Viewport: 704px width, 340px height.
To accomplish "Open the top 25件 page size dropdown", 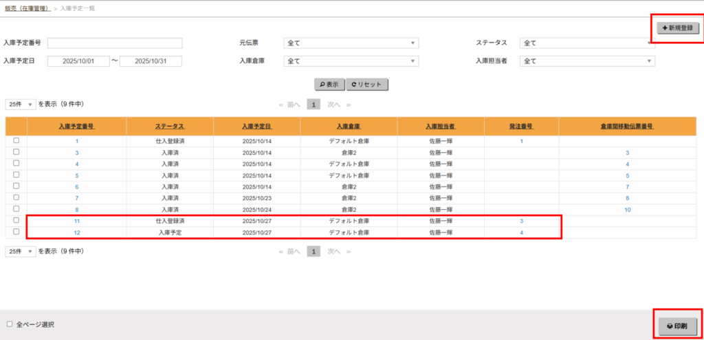I will pyautogui.click(x=21, y=105).
